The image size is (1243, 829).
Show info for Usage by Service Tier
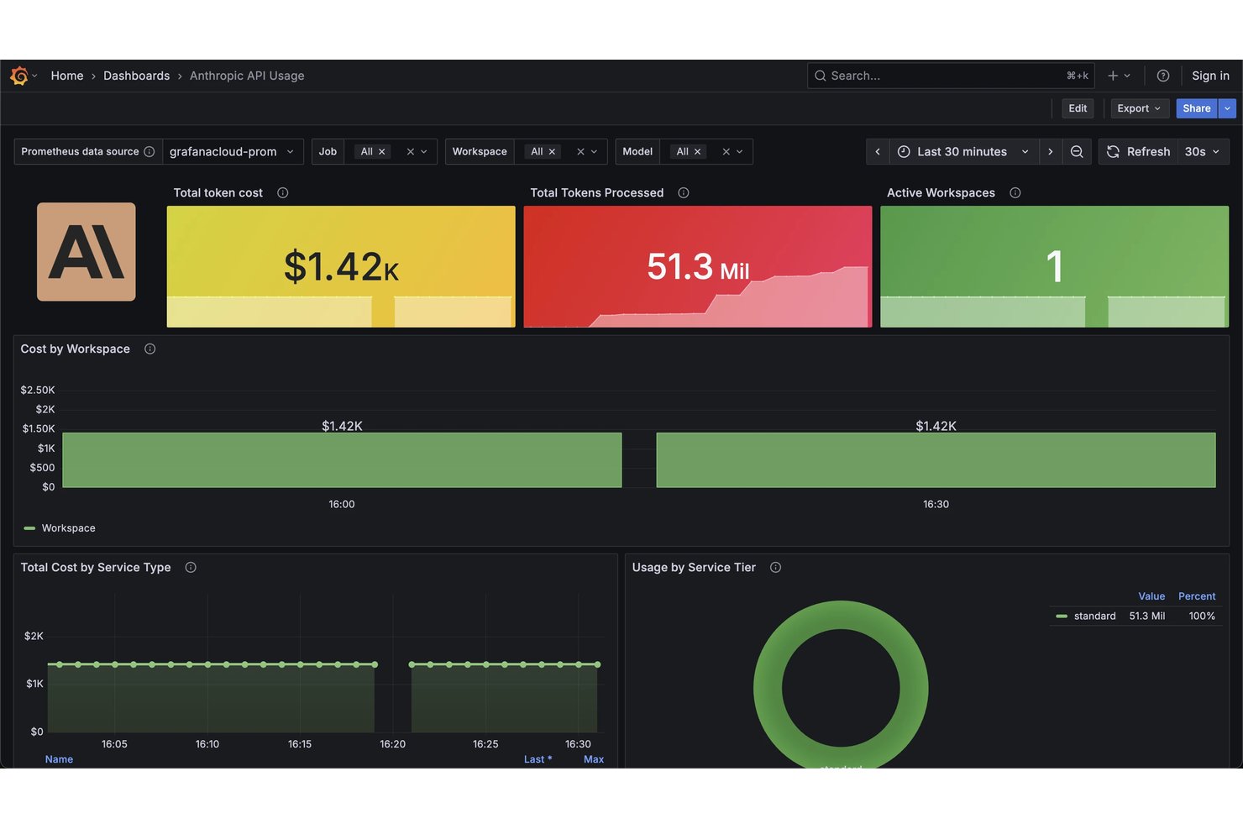pyautogui.click(x=776, y=568)
